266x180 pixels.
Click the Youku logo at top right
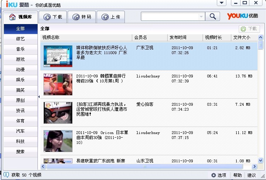tap(242, 16)
